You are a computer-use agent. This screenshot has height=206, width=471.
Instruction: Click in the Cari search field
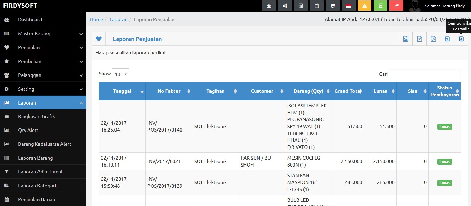coord(425,74)
